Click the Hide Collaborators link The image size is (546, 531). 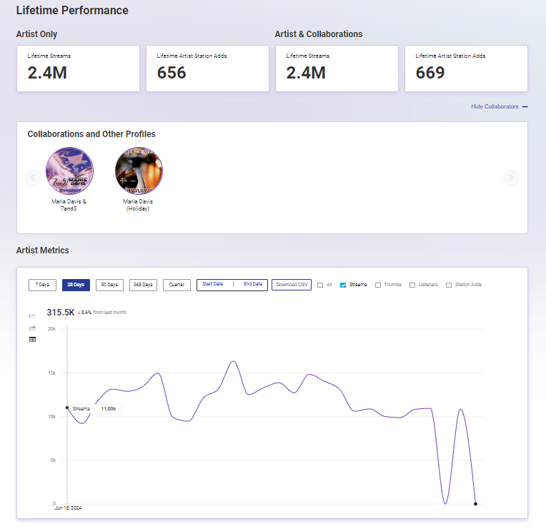495,106
